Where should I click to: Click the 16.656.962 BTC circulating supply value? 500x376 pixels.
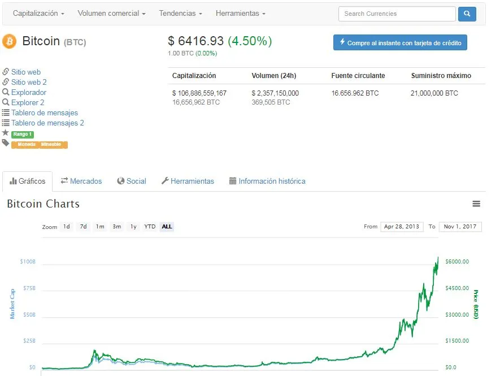(355, 93)
